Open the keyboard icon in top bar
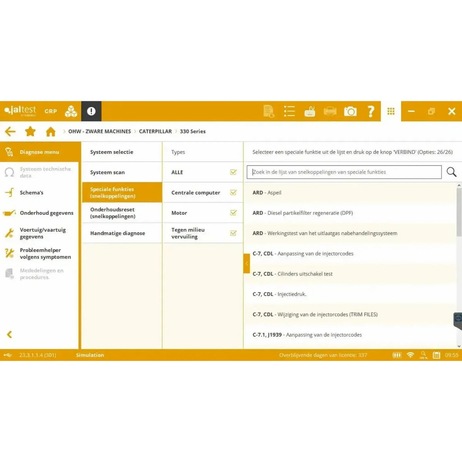This screenshot has width=462, height=462. pos(310,111)
